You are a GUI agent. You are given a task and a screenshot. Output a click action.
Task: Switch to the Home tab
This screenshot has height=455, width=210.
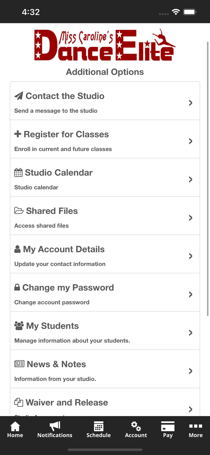(15, 430)
